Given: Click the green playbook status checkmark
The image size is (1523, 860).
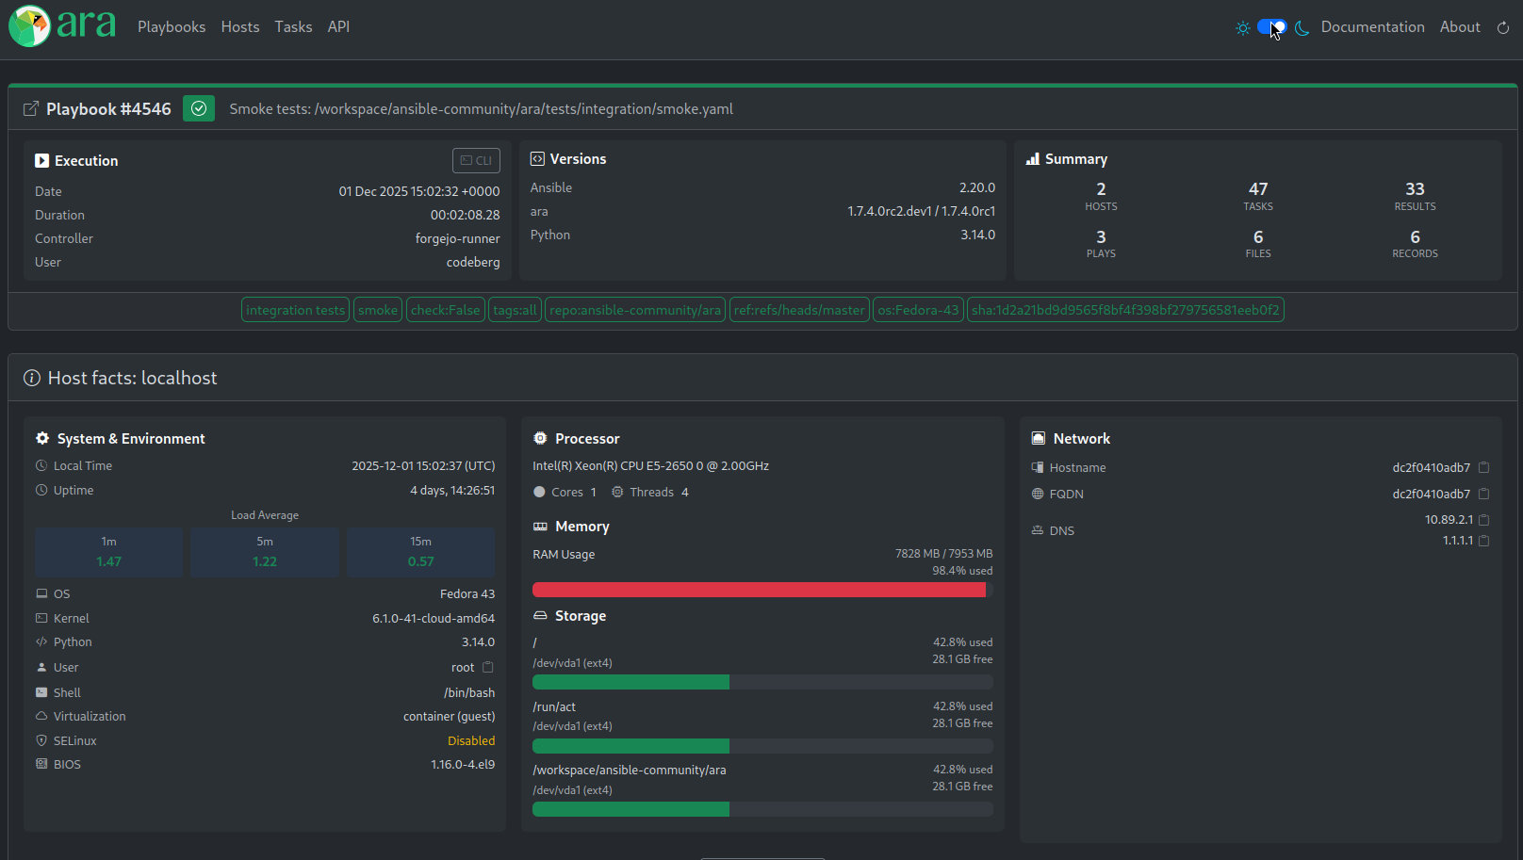Looking at the screenshot, I should (199, 108).
